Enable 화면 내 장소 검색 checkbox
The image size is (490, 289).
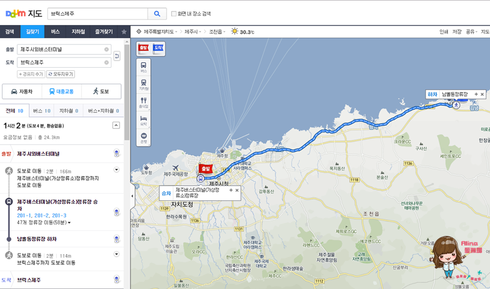174,13
